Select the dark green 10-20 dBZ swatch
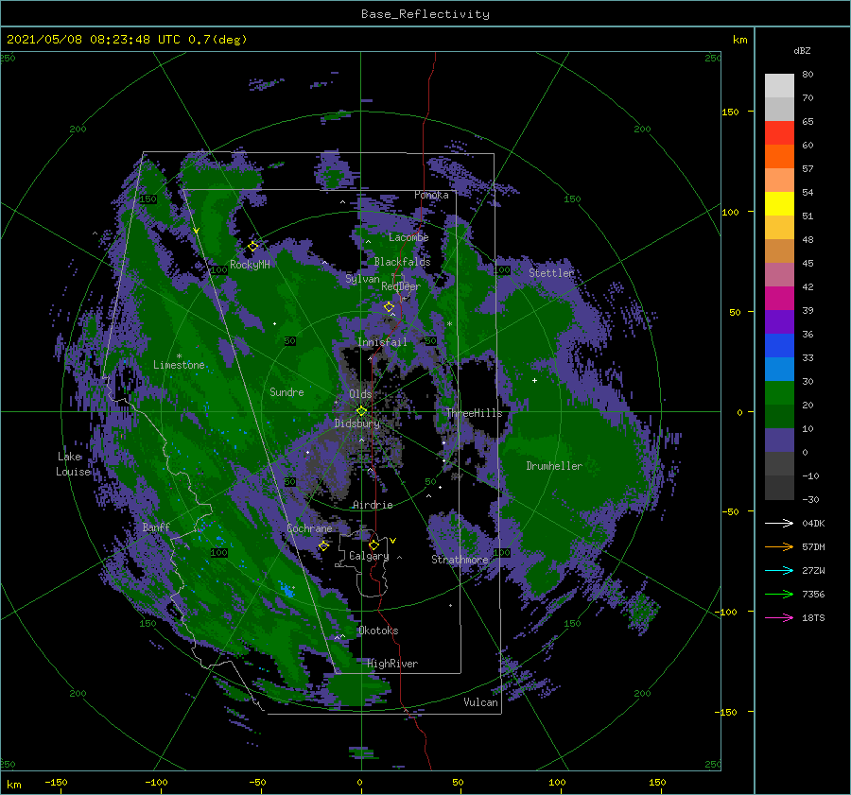Screen dimensions: 851x795 [779, 416]
